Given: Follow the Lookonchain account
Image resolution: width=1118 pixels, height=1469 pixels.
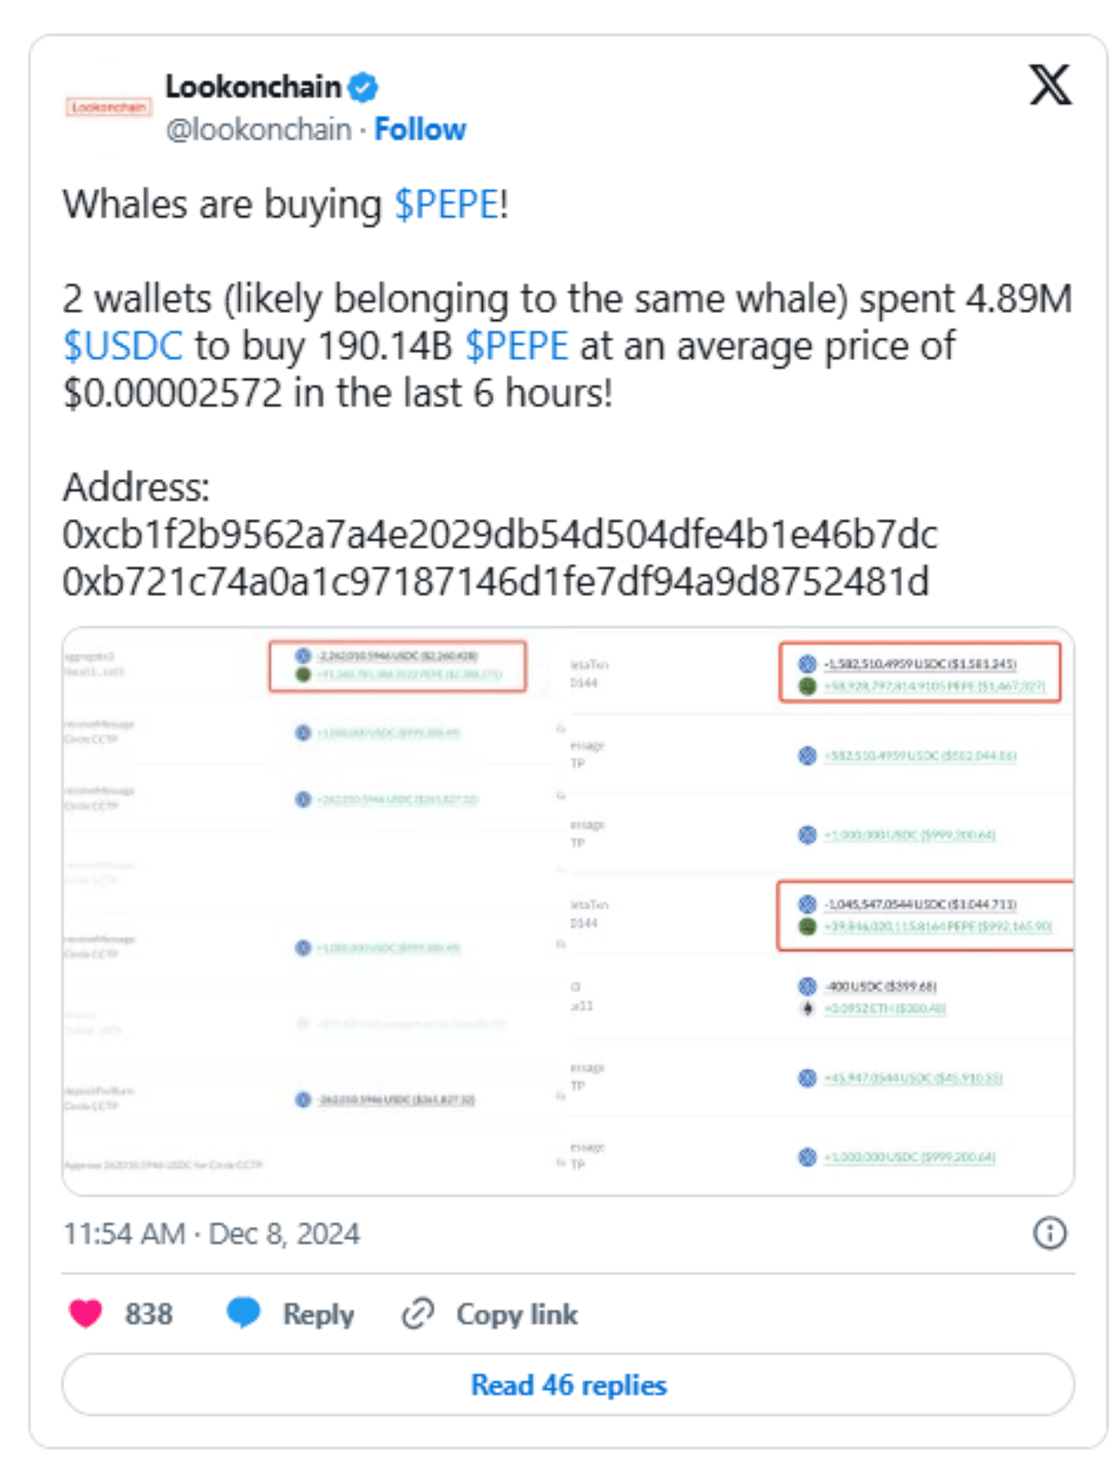Looking at the screenshot, I should point(420,129).
